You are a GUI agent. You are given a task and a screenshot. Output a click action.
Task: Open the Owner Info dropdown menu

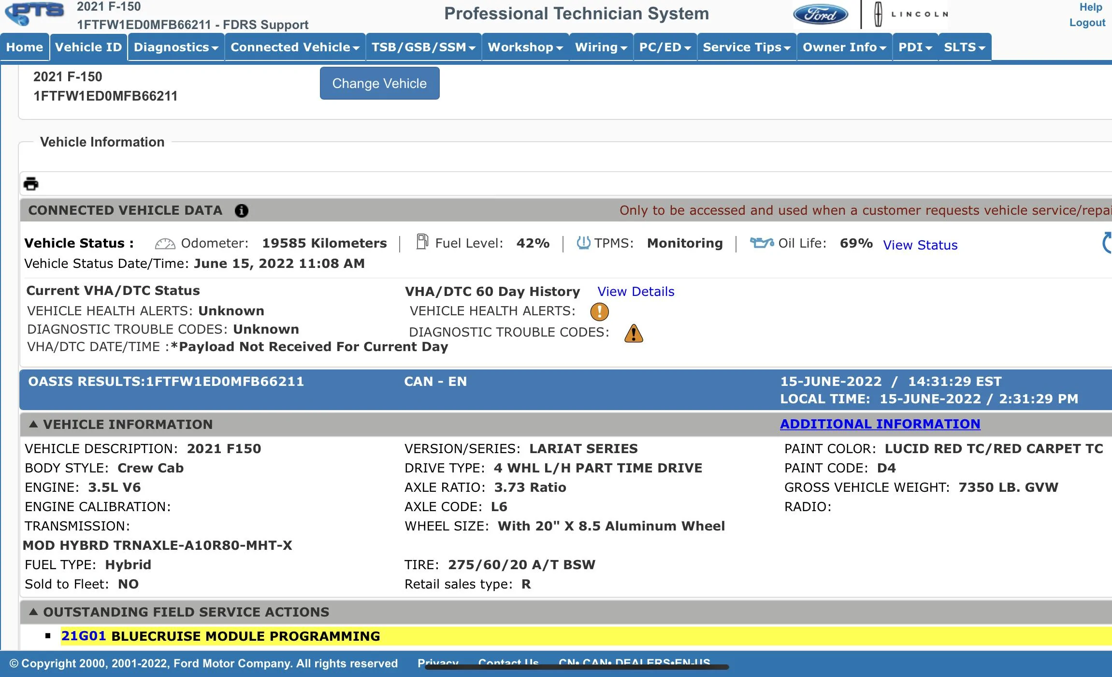point(844,47)
